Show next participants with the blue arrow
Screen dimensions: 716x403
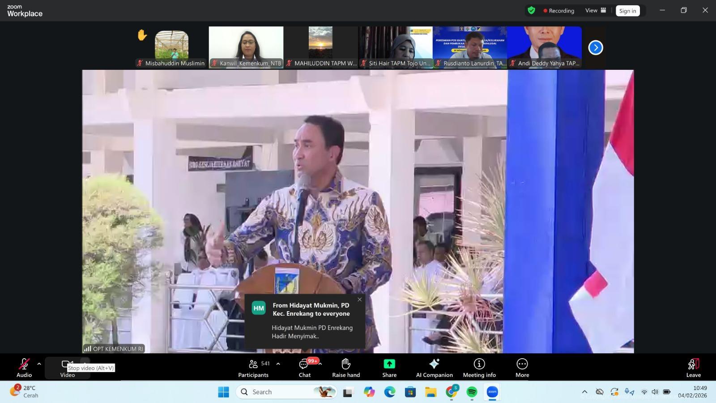(x=595, y=47)
